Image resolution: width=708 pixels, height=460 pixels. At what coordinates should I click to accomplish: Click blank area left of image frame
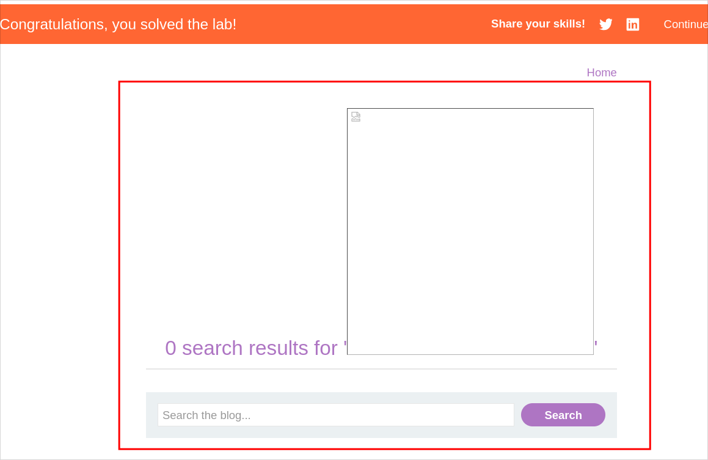point(244,214)
